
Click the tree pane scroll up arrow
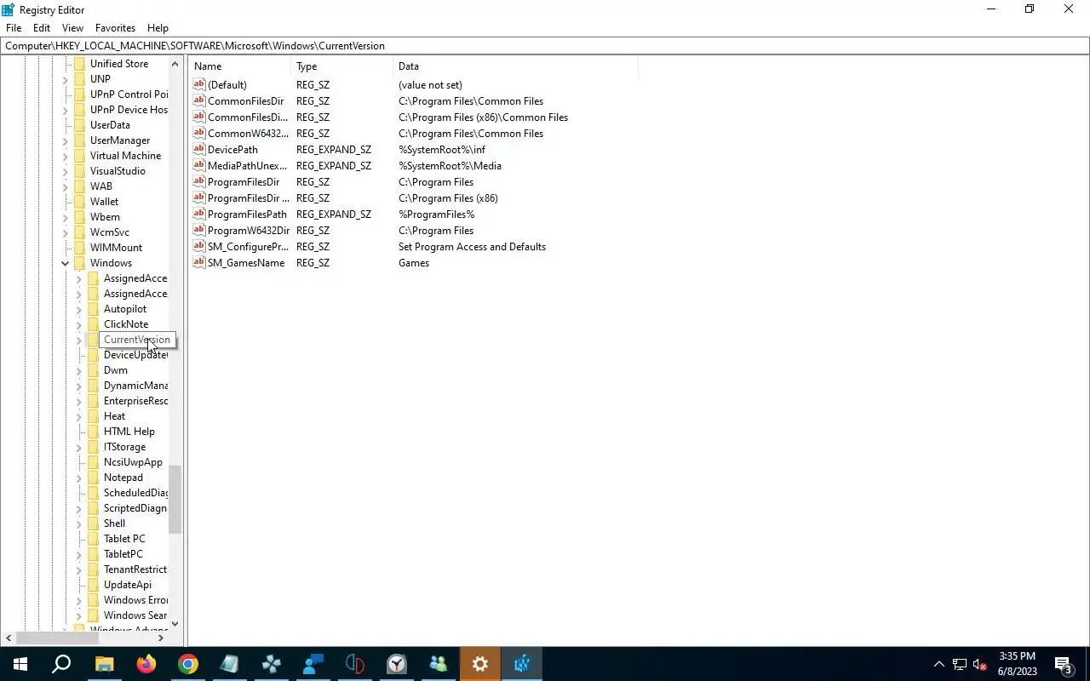coord(175,64)
